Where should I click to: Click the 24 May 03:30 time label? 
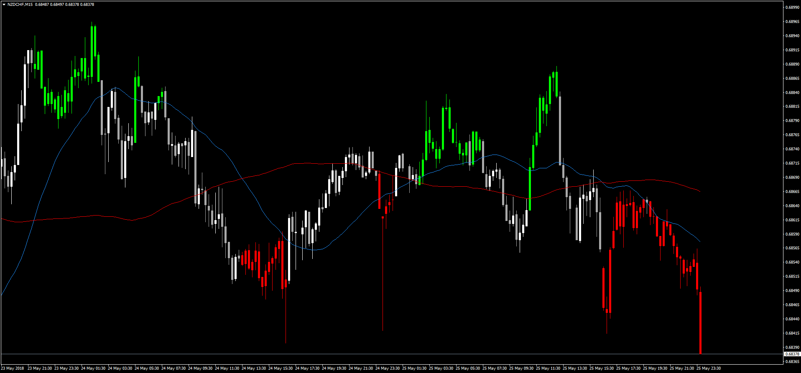point(120,368)
